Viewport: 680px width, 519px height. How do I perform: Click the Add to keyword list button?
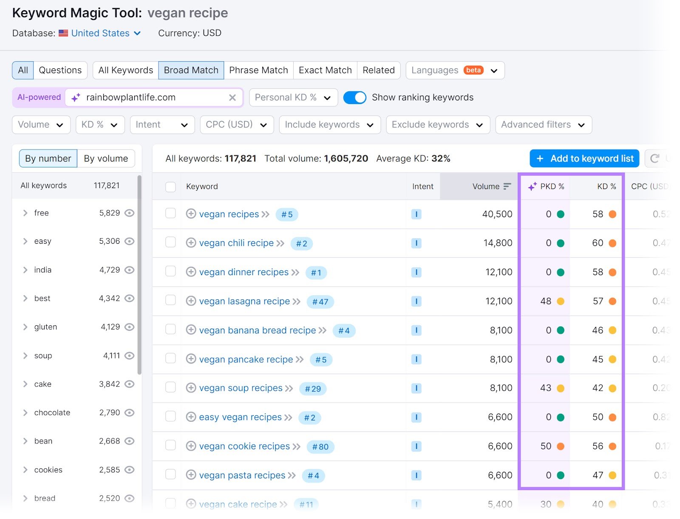point(584,158)
